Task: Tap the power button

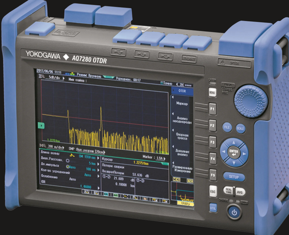Action: point(234,212)
